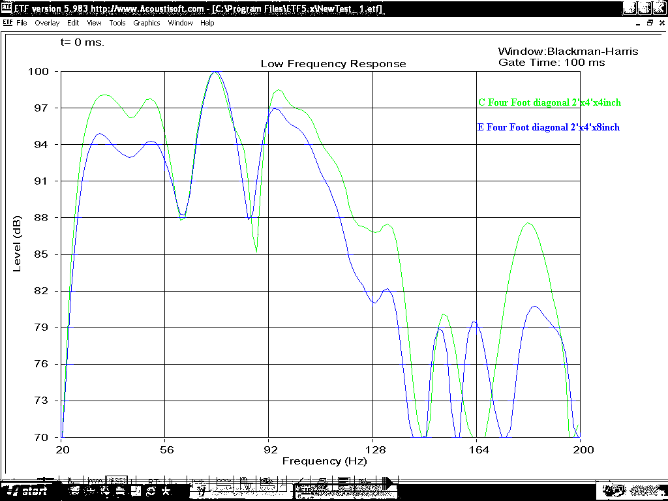Viewport: 668px width, 501px height.
Task: Open the View menu
Action: click(94, 23)
